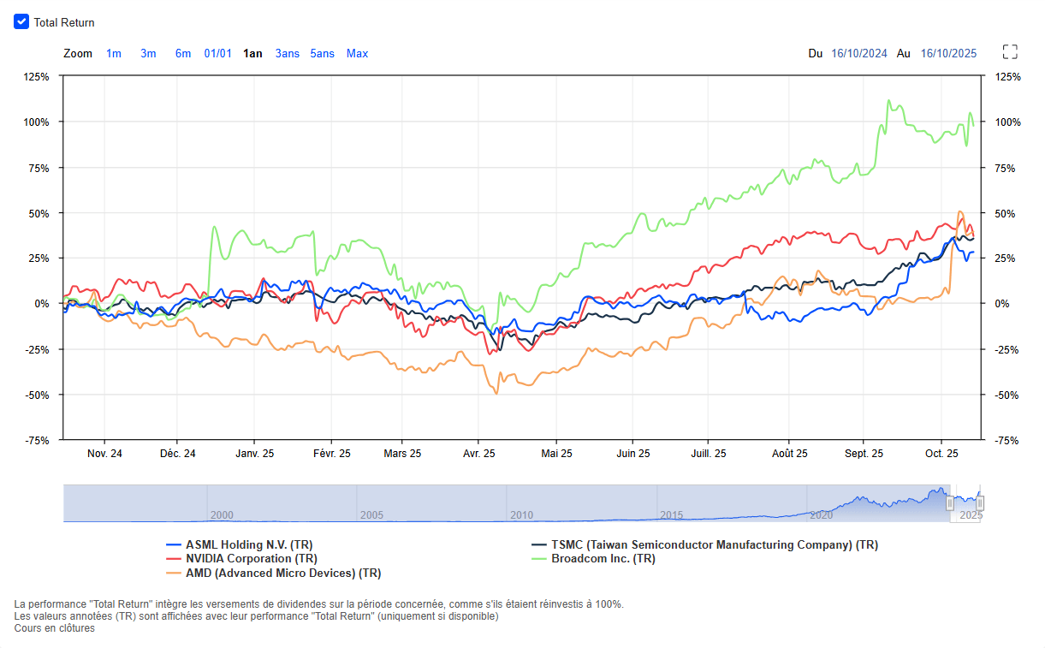Switch zoom to 6m
The height and width of the screenshot is (648, 1045).
183,54
